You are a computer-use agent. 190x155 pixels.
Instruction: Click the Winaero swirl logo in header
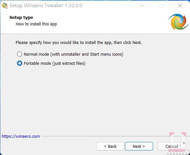click(x=178, y=22)
